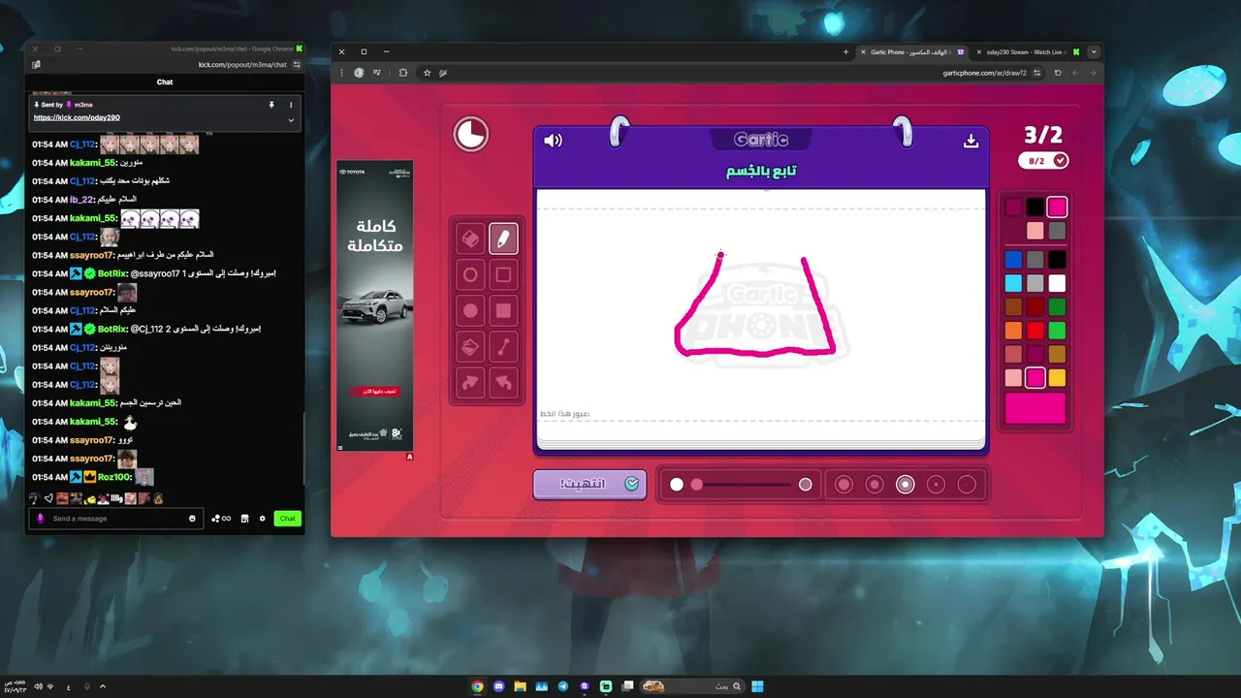Click the toyota car advertisement banner

pyautogui.click(x=375, y=305)
